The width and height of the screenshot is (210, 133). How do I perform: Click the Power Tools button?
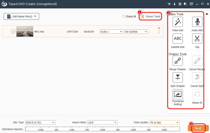[150, 16]
